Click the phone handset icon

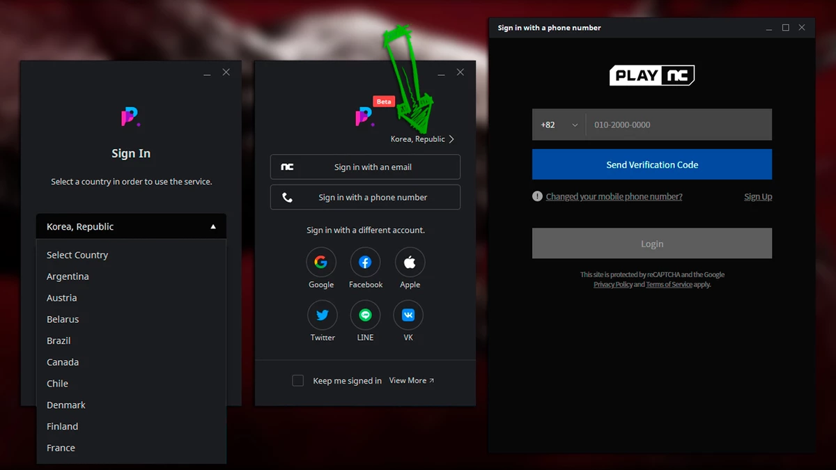pyautogui.click(x=288, y=196)
